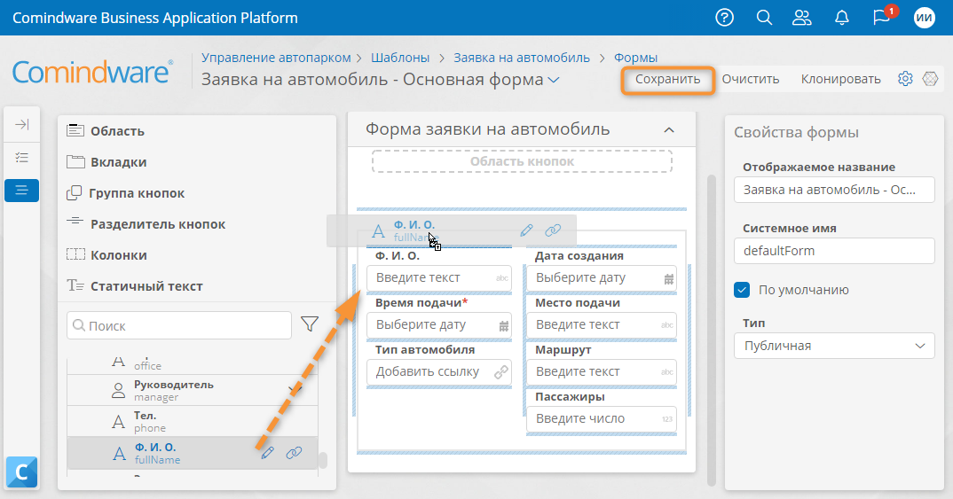Select the Статичный текст element

click(x=134, y=286)
